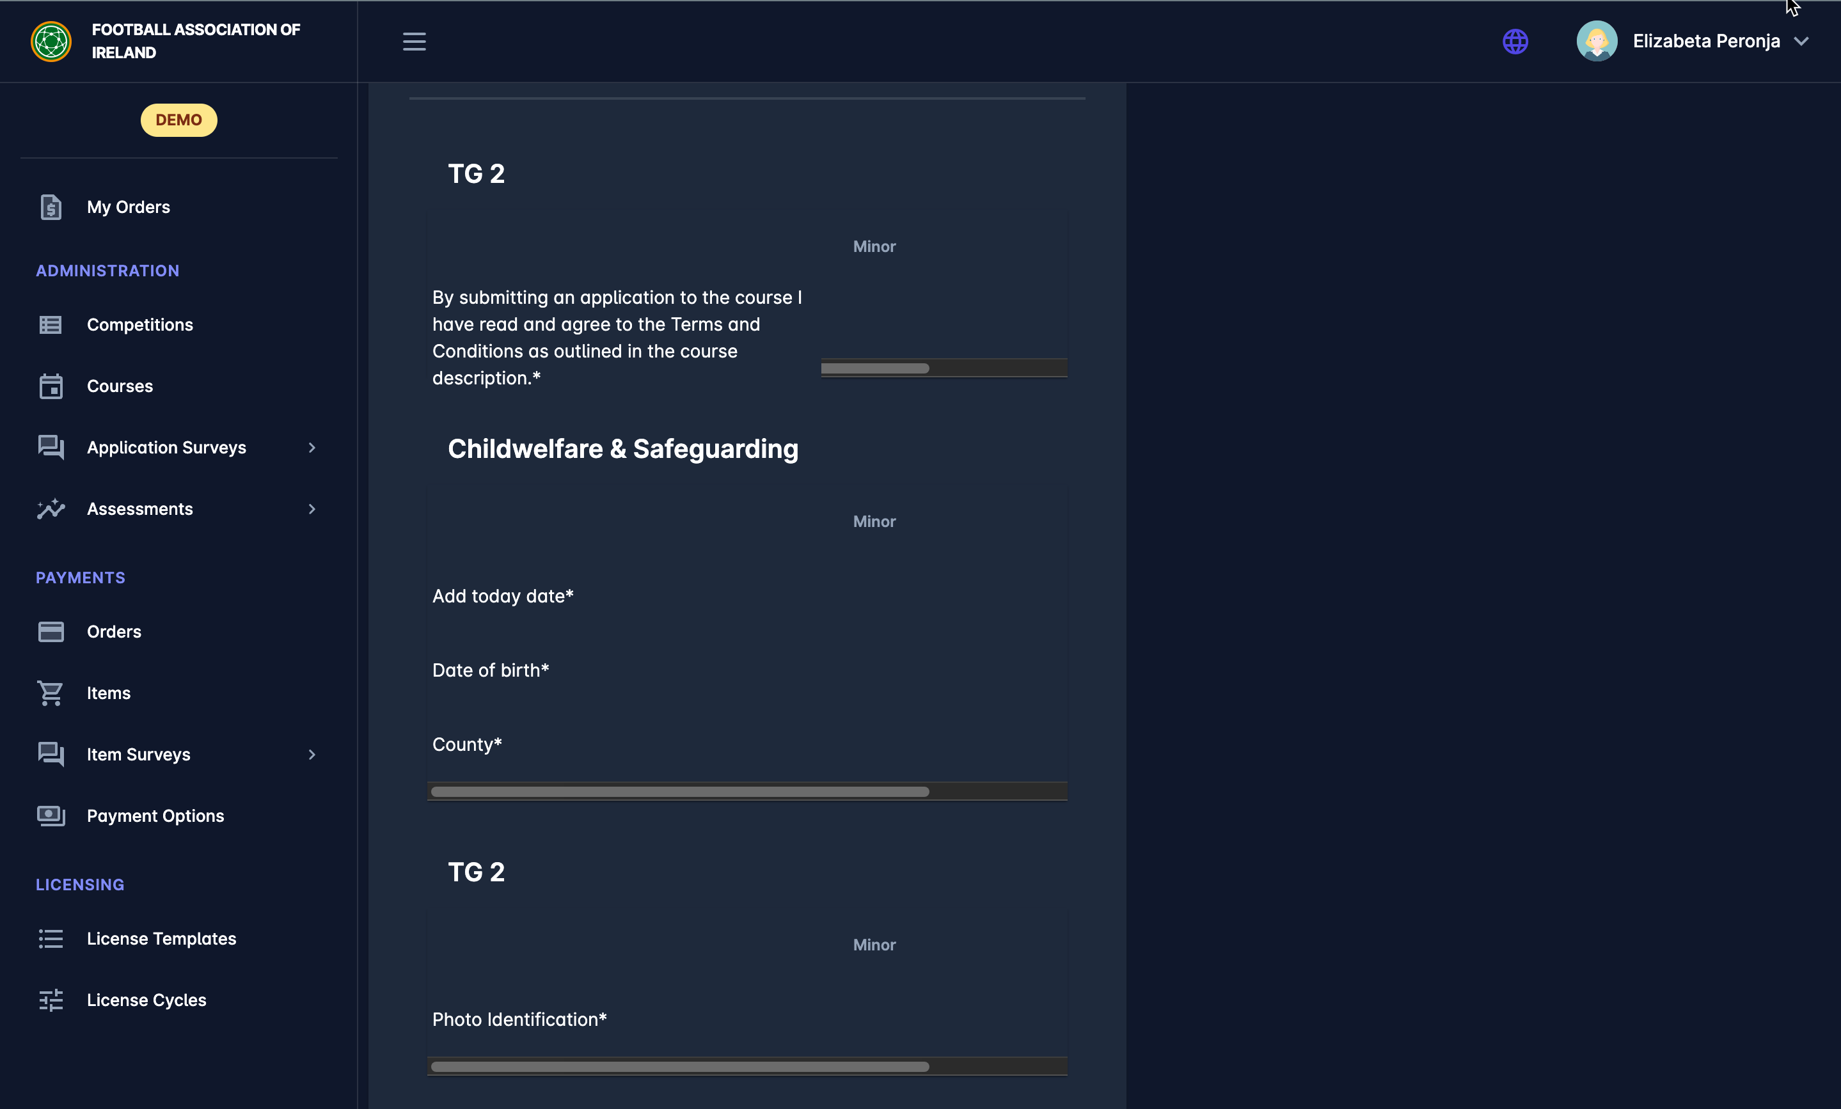1841x1109 pixels.
Task: Open Elizabeta Peronja user dropdown
Action: point(1801,42)
